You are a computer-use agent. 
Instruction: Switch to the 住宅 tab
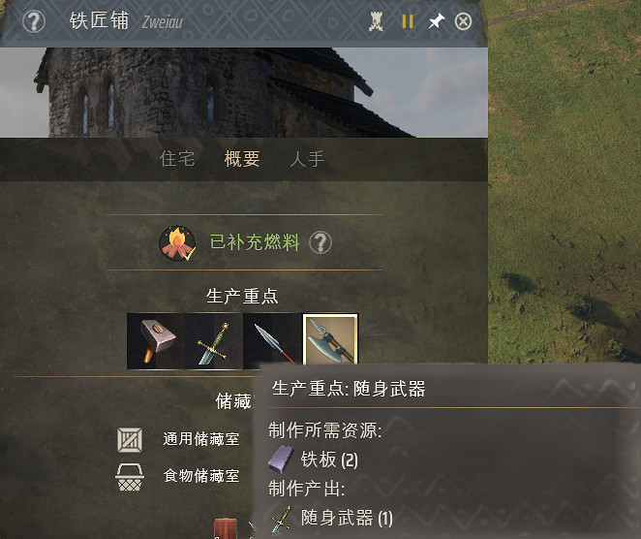click(177, 159)
